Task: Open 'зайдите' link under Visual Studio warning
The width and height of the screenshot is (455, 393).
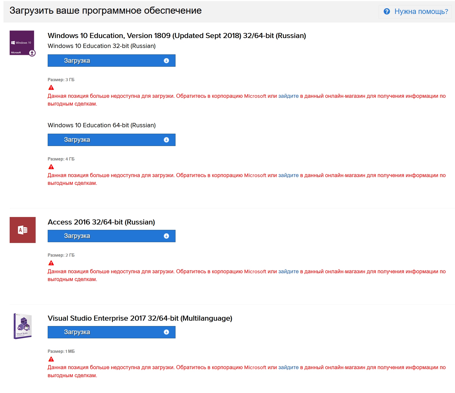Action: click(288, 368)
